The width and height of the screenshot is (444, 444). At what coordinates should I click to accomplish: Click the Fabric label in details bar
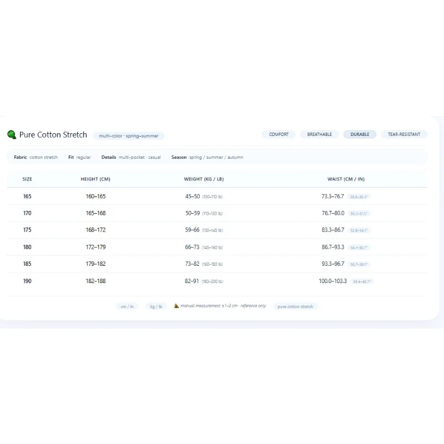tap(21, 157)
